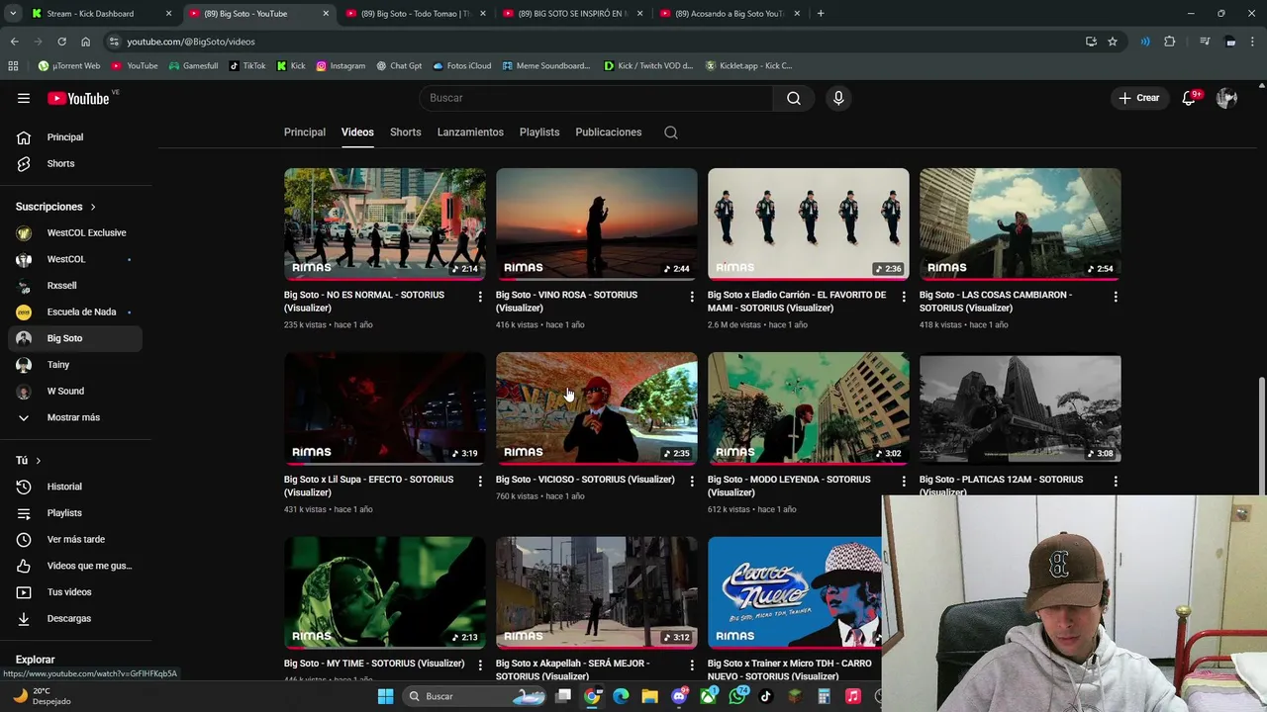Switch to Big Soto - Todo Tomao tab
Viewport: 1267px width, 712px height.
(415, 14)
